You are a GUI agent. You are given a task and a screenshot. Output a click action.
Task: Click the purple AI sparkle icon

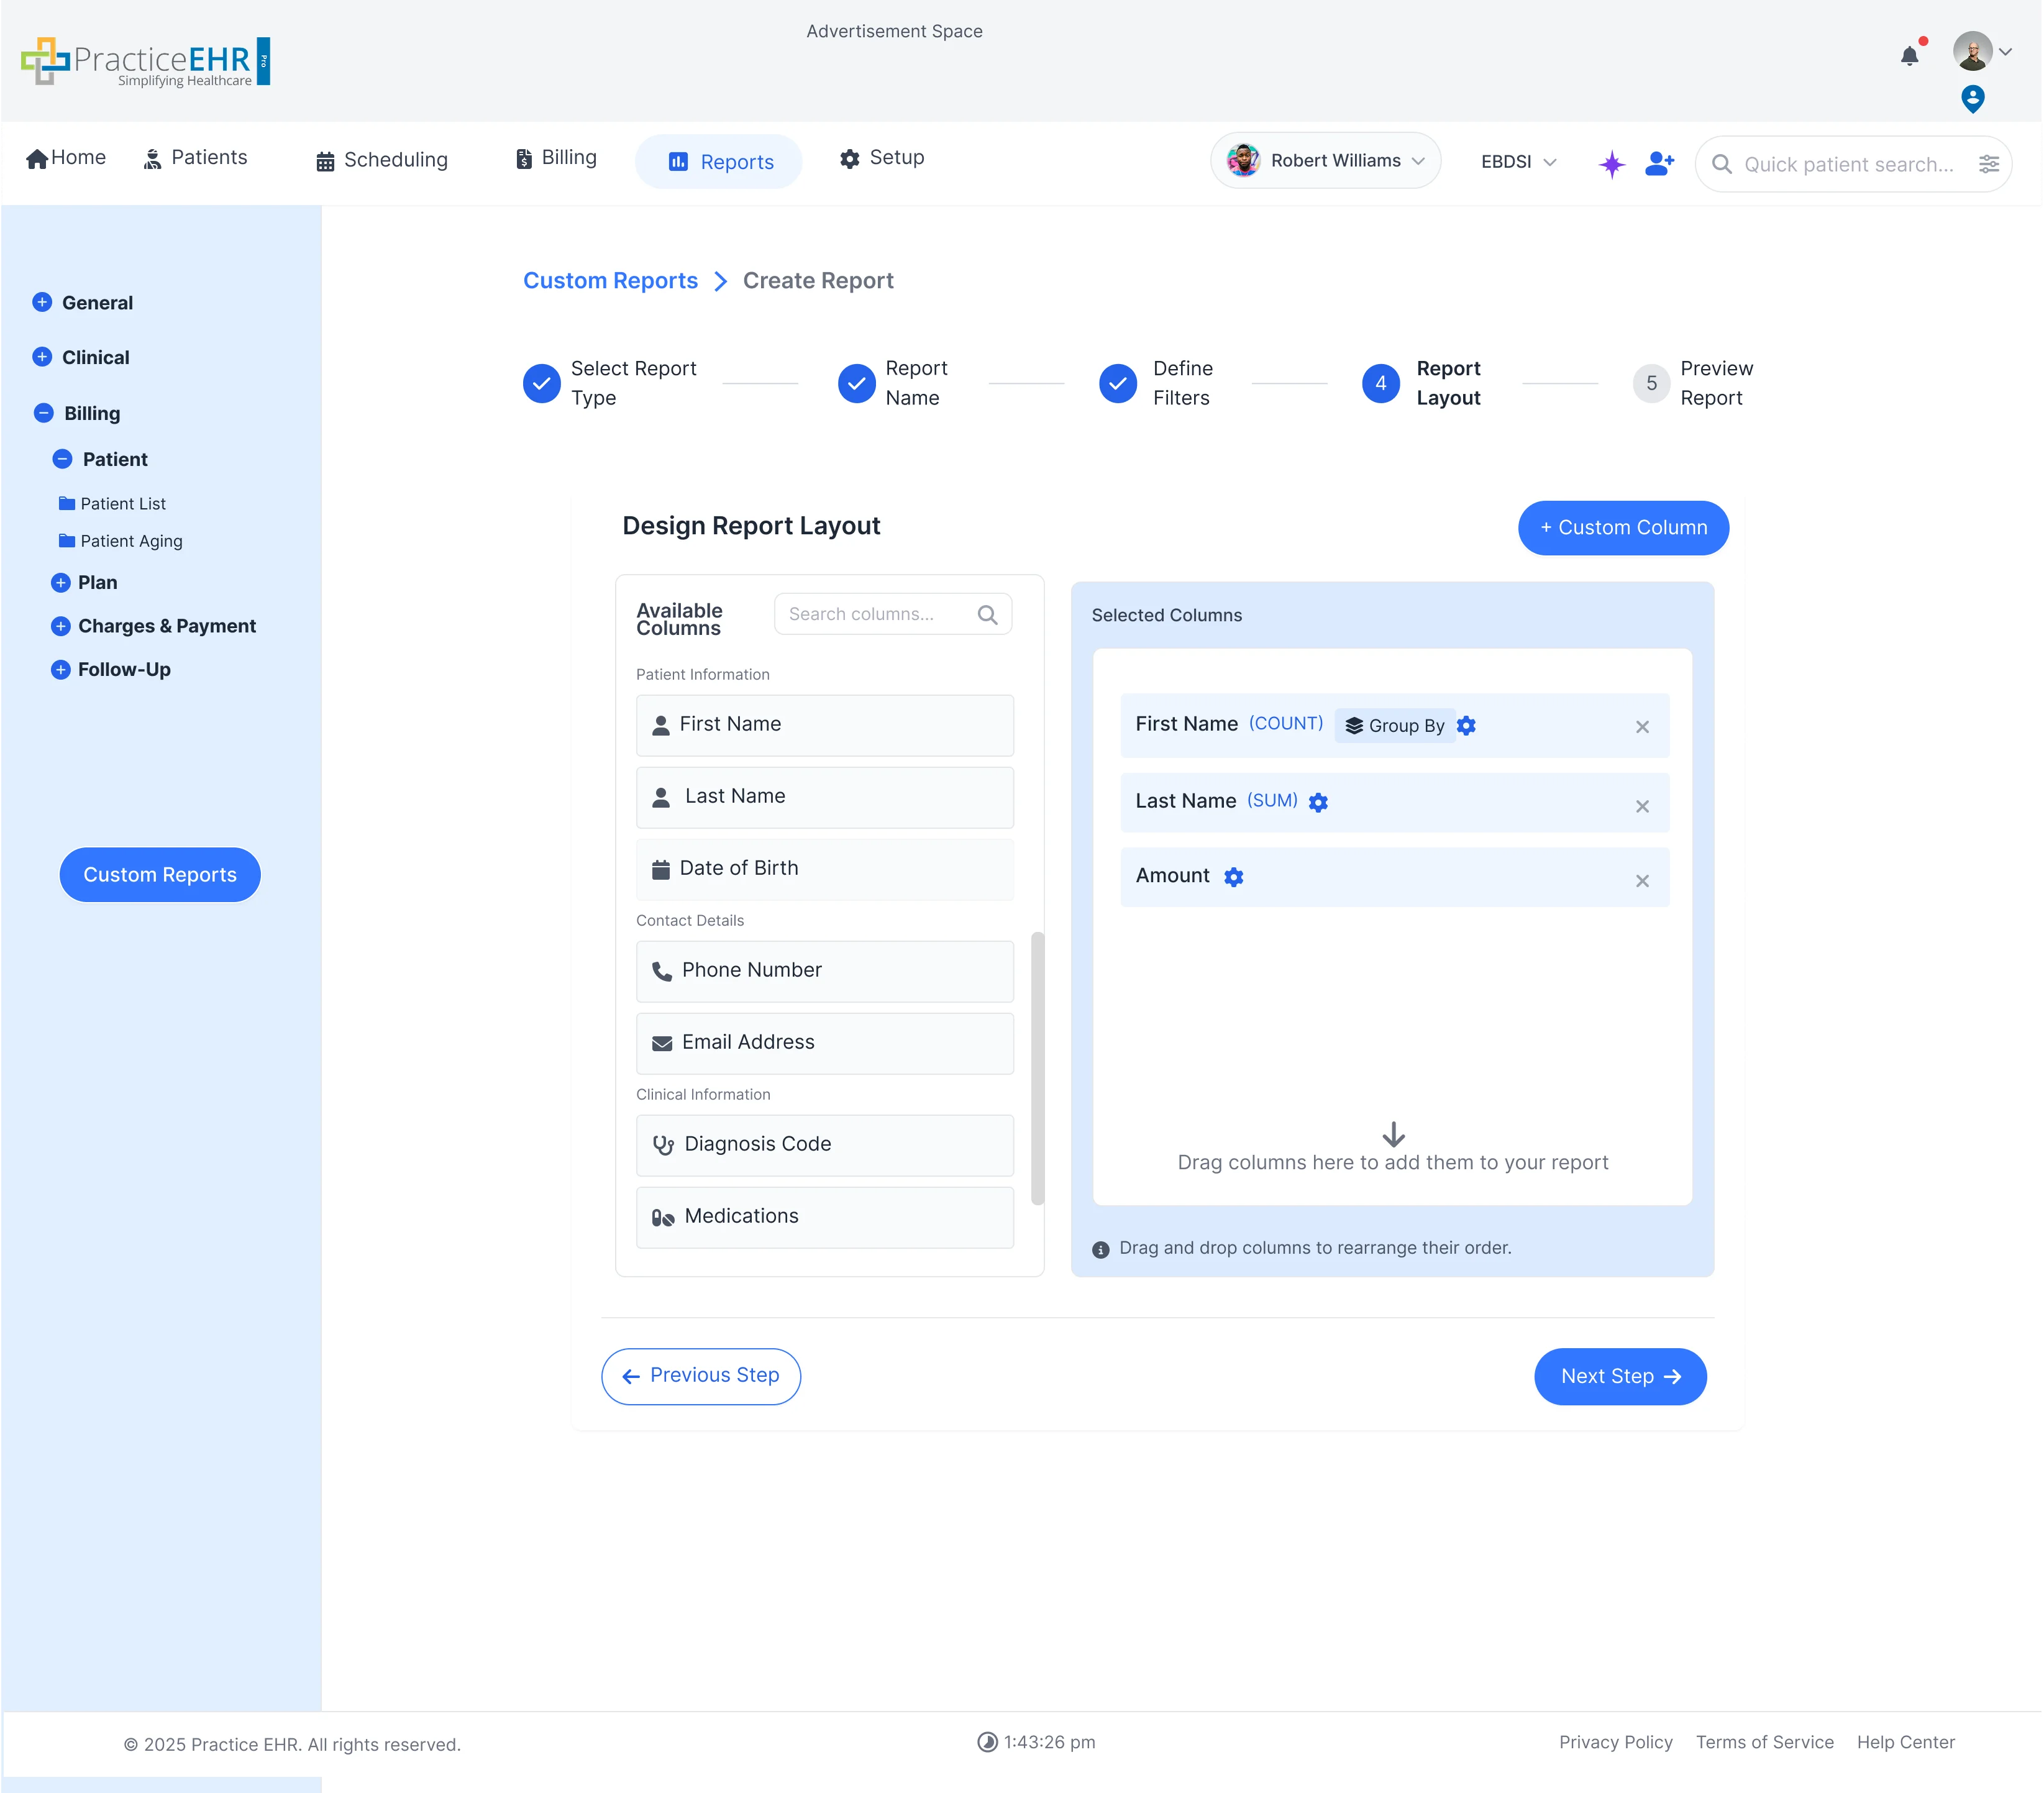[1612, 164]
